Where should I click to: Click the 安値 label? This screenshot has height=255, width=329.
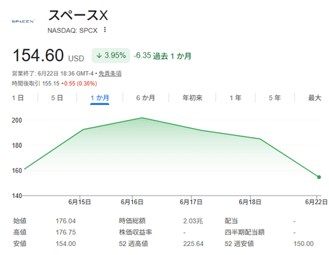click(20, 244)
